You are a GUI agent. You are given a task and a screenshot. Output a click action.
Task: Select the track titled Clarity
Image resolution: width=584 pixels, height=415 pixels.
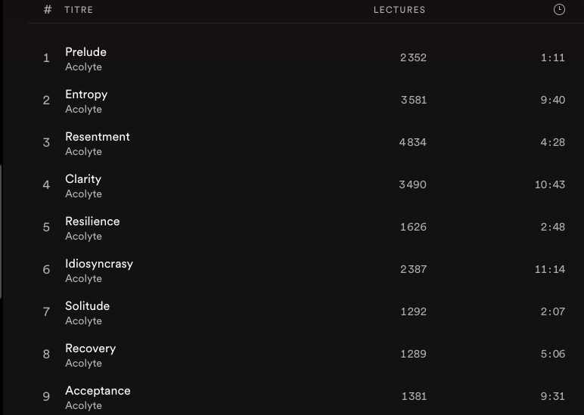pyautogui.click(x=83, y=179)
